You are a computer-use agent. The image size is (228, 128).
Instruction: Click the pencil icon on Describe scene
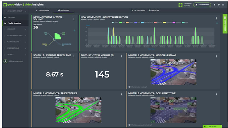tap(37, 10)
